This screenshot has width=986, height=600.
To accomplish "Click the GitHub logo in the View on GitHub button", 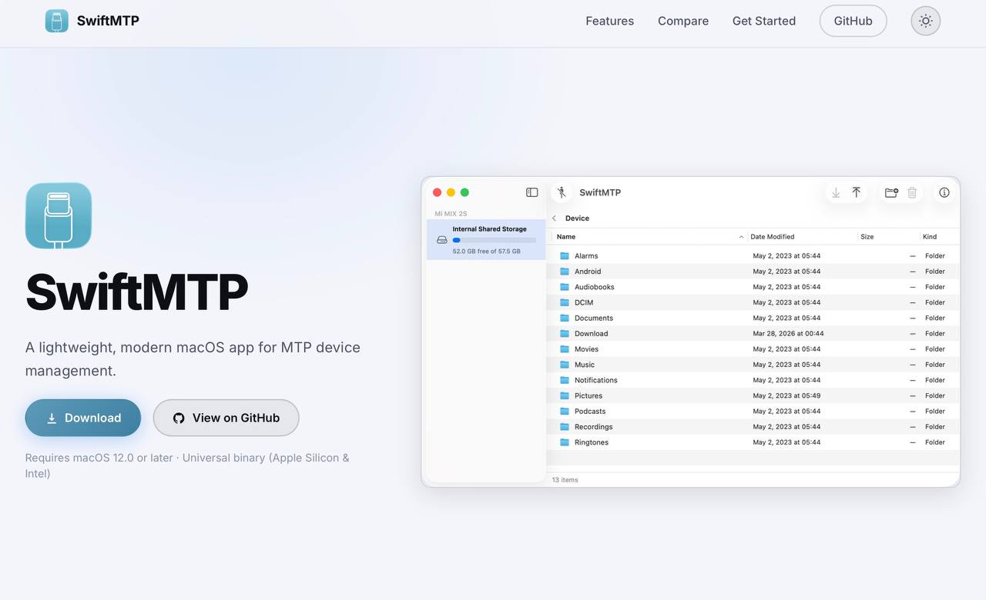I will 178,418.
